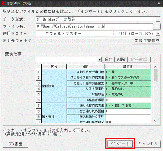The image size is (163, 151).
Task: Click the 新規工事作成 button
Action: 147,41
